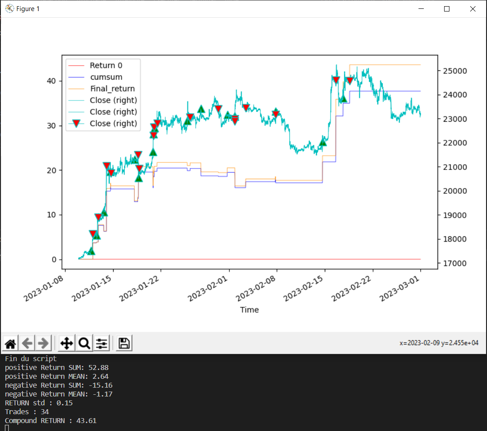The height and width of the screenshot is (431, 487).
Task: Activate the Pan/Zoom tool
Action: click(x=66, y=343)
